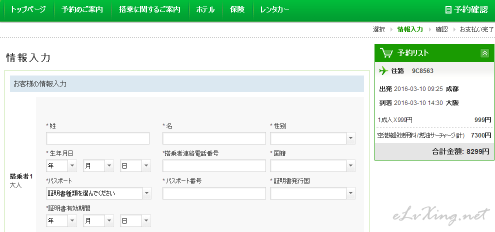The width and height of the screenshot is (495, 232).
Task: Open the 性別 dropdown
Action: point(312,138)
